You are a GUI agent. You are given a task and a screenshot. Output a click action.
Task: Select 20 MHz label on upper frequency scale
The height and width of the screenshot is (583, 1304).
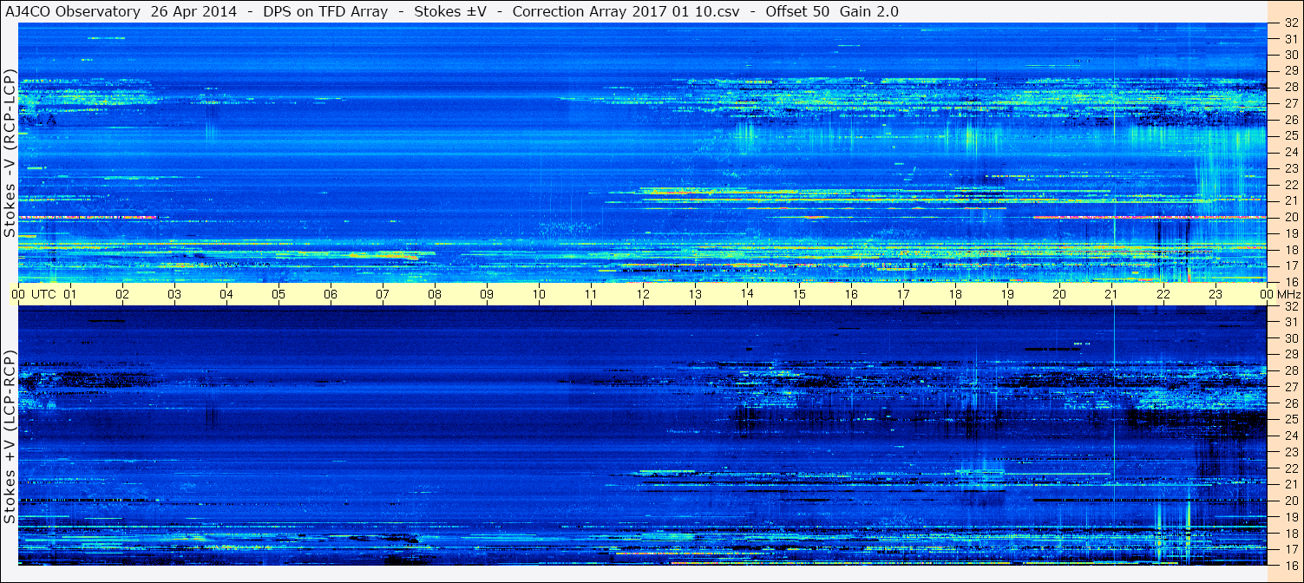pos(1290,217)
